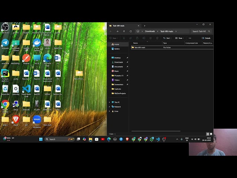Open the See more ellipsis menu
This screenshot has width=237, height=178.
click(190, 38)
